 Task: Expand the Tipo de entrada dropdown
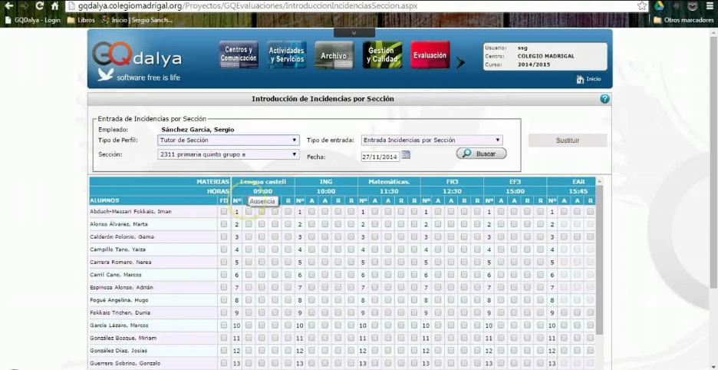point(432,140)
